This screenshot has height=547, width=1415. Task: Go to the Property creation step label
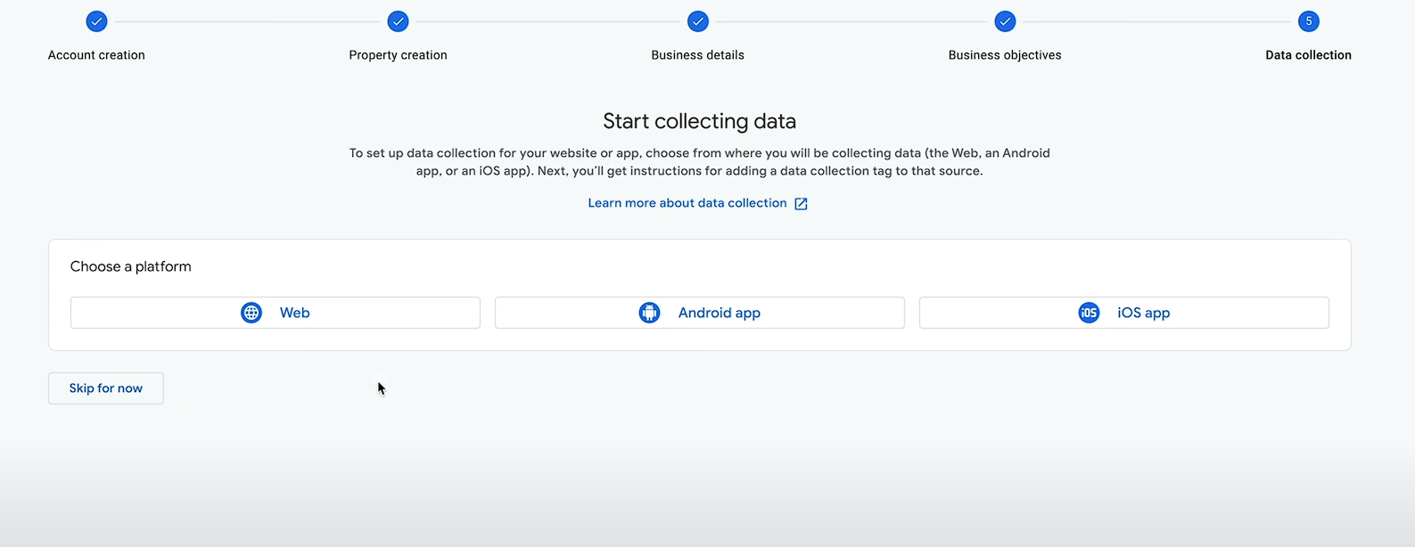pyautogui.click(x=398, y=55)
